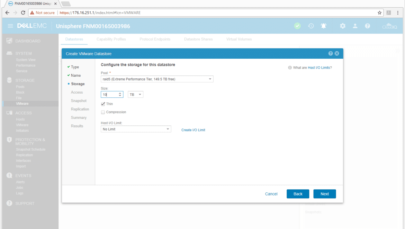Screen dimensions: 405x229
Task: Click the Size value stepper arrows
Action: click(x=120, y=95)
